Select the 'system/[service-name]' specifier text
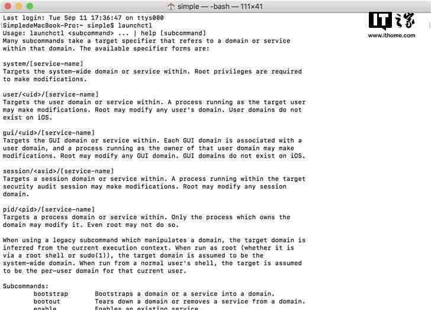The image size is (431, 310). pos(43,64)
